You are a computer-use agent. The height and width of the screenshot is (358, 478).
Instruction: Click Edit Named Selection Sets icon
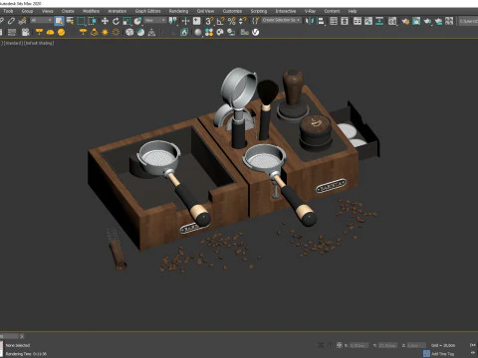(x=255, y=21)
